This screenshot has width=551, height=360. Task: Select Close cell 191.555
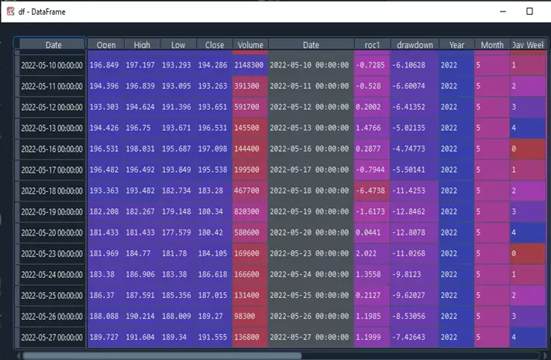(214, 338)
